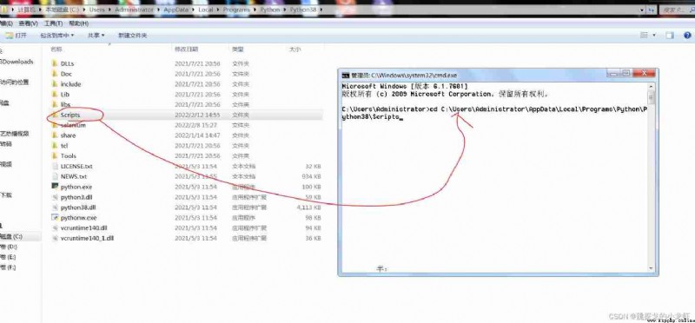
Task: Select the libs folder icon
Action: [x=55, y=104]
